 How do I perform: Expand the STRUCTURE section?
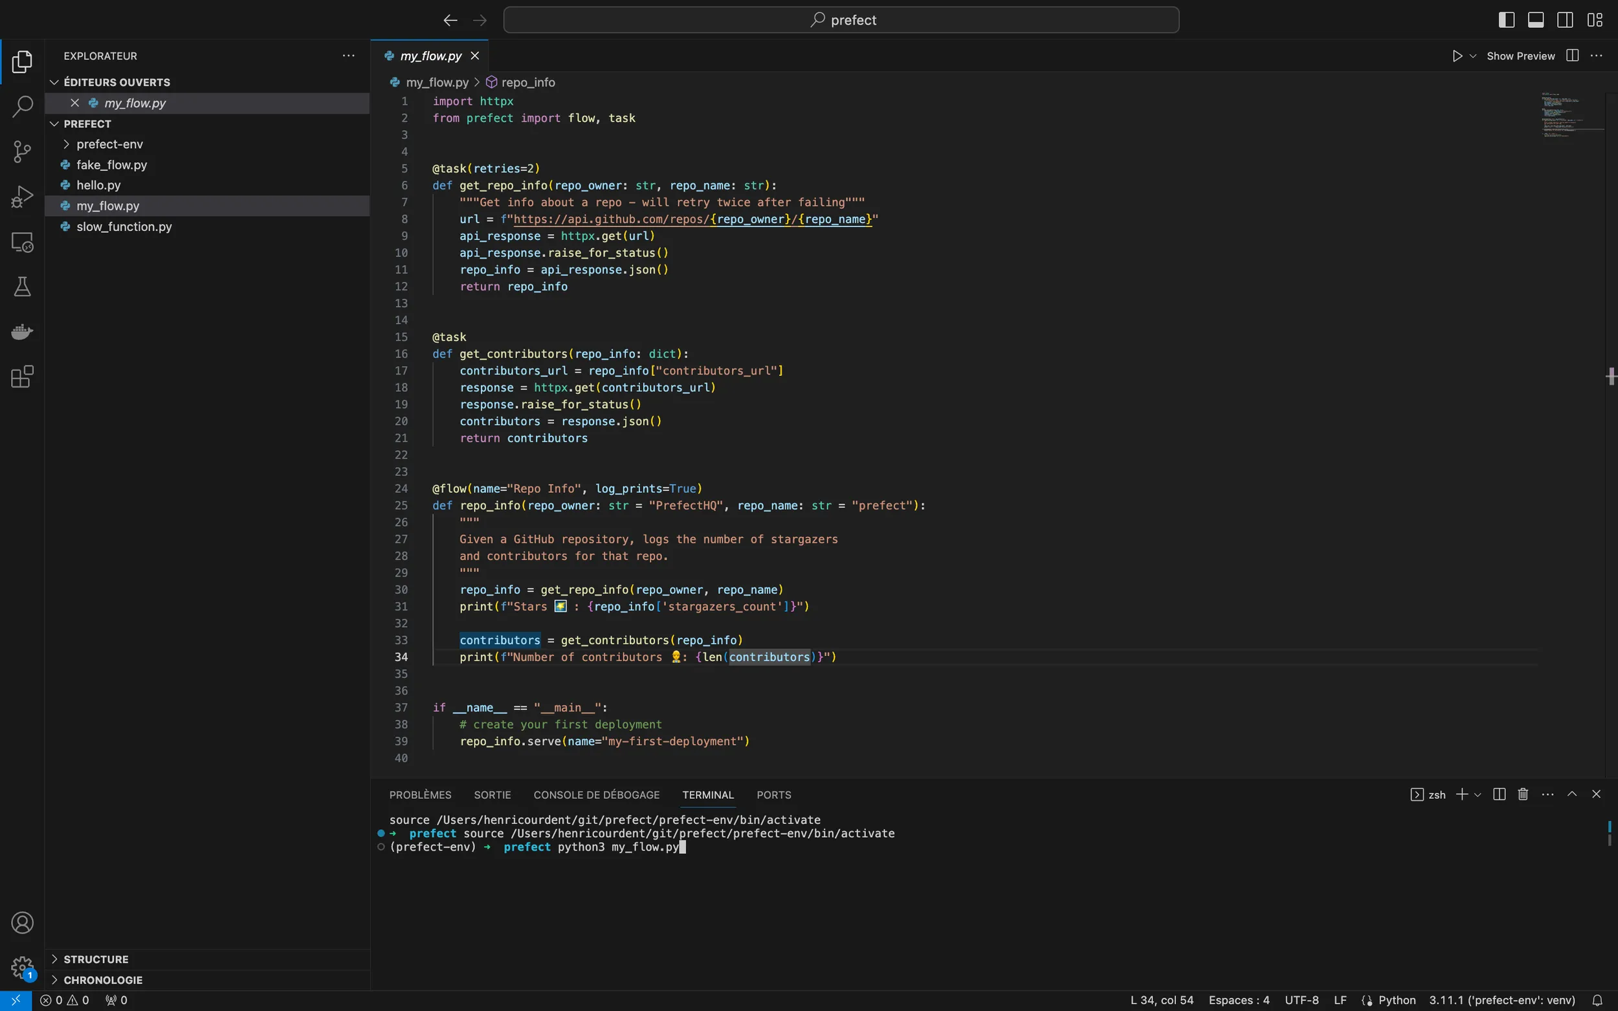pos(96,959)
